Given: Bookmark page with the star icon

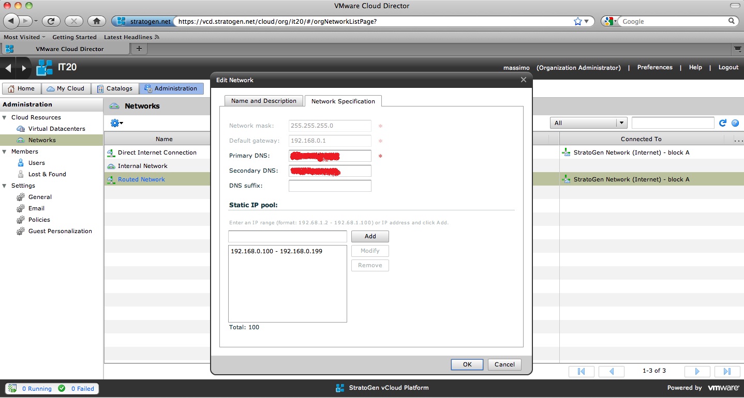Looking at the screenshot, I should (577, 21).
